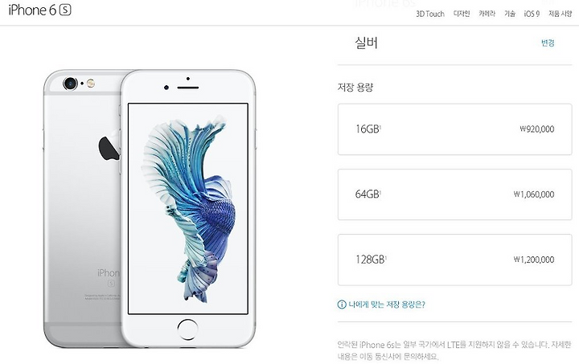579x364 pixels.
Task: Open the 제품 사양 tab
Action: pyautogui.click(x=560, y=14)
